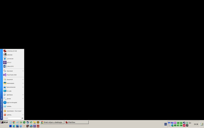Click the Képmetsző snipping tool icon
204x128 pixels.
pyautogui.click(x=5, y=71)
